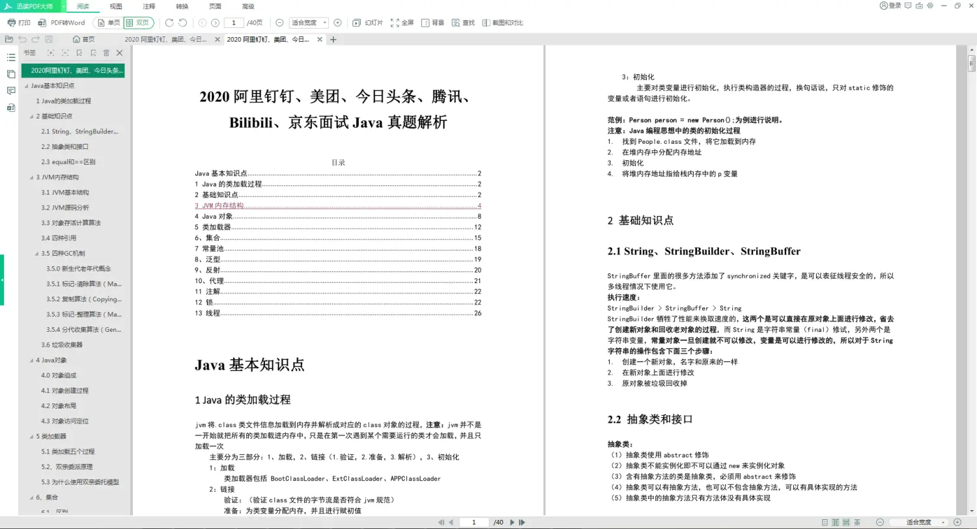Open the 转换 menu tab

(182, 7)
